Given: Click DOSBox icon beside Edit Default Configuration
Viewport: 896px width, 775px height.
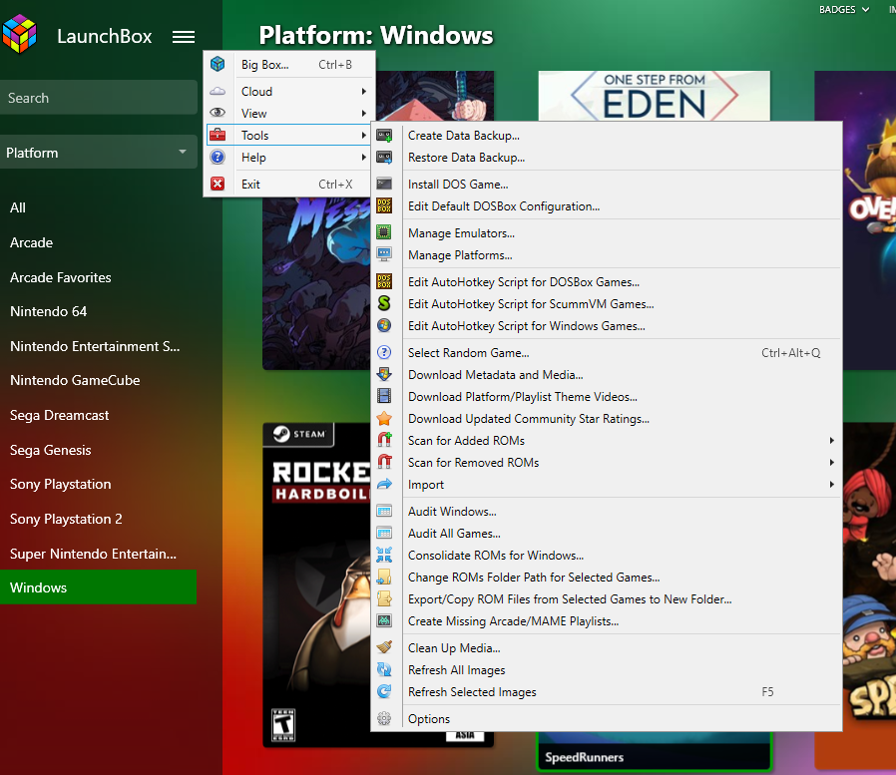Looking at the screenshot, I should (x=384, y=205).
